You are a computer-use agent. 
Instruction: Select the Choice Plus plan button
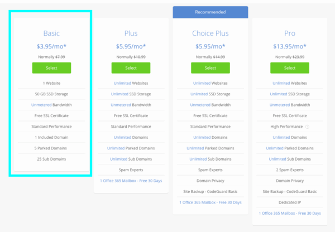210,68
